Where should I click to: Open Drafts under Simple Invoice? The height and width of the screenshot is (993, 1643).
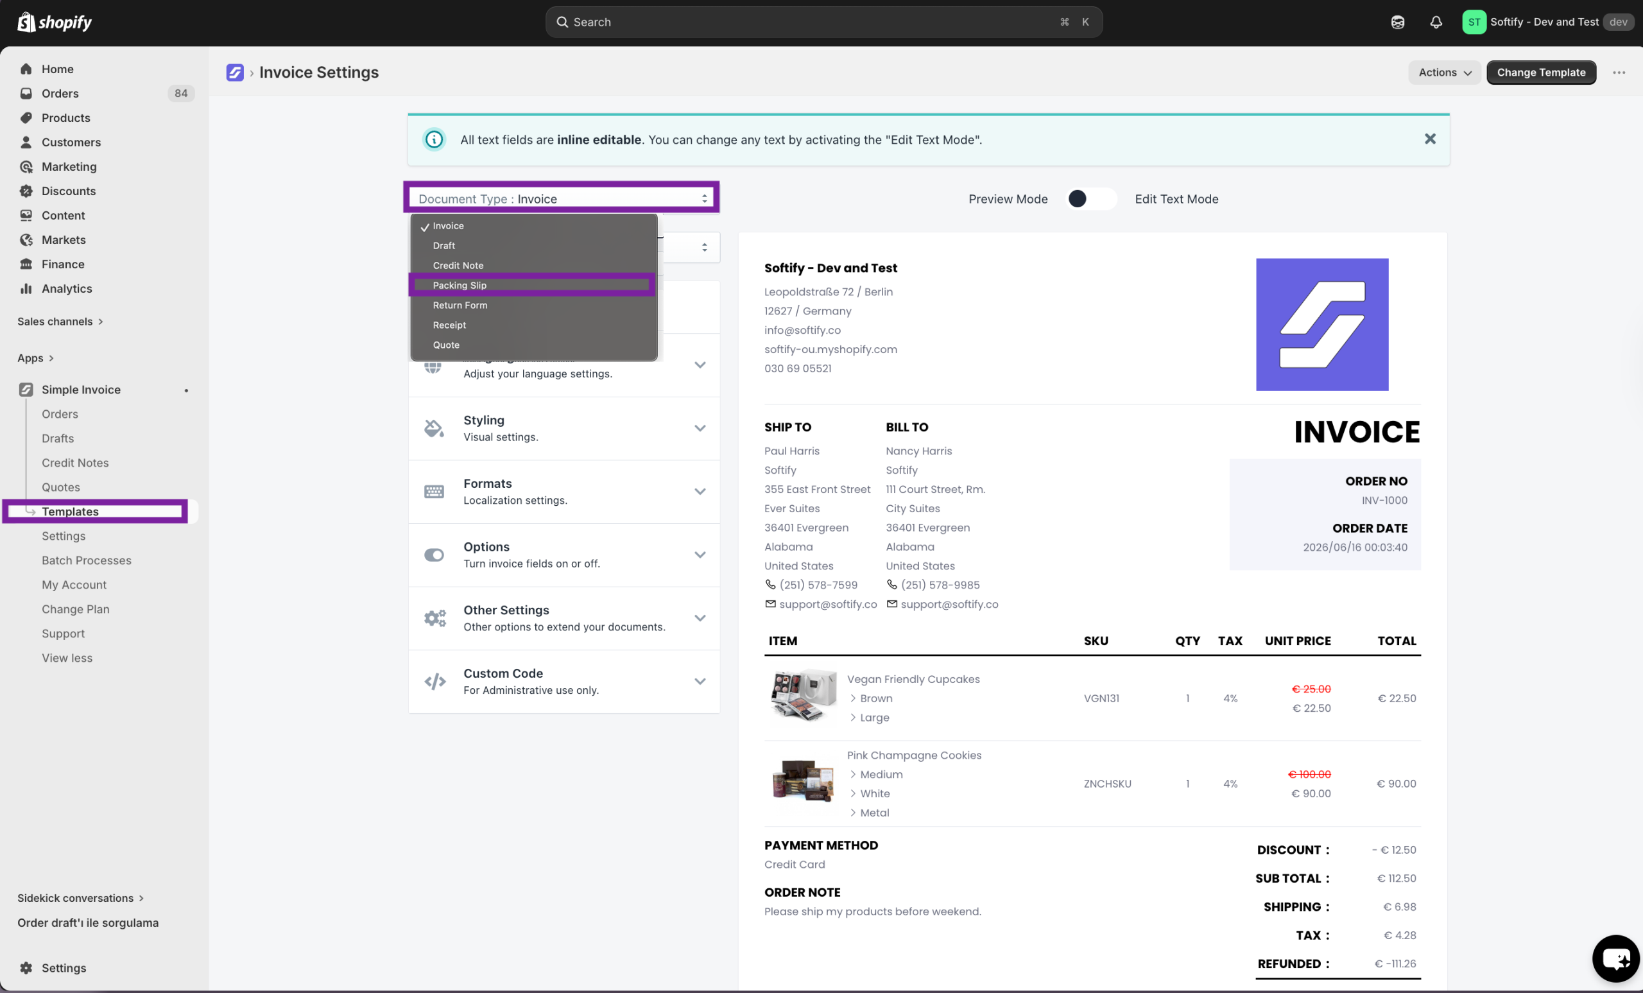point(58,438)
